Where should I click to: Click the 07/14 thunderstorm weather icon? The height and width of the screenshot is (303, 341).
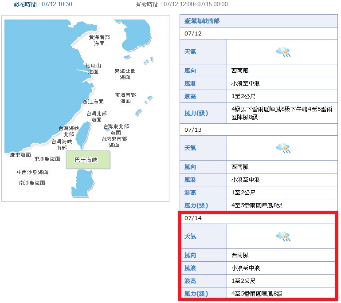(283, 236)
